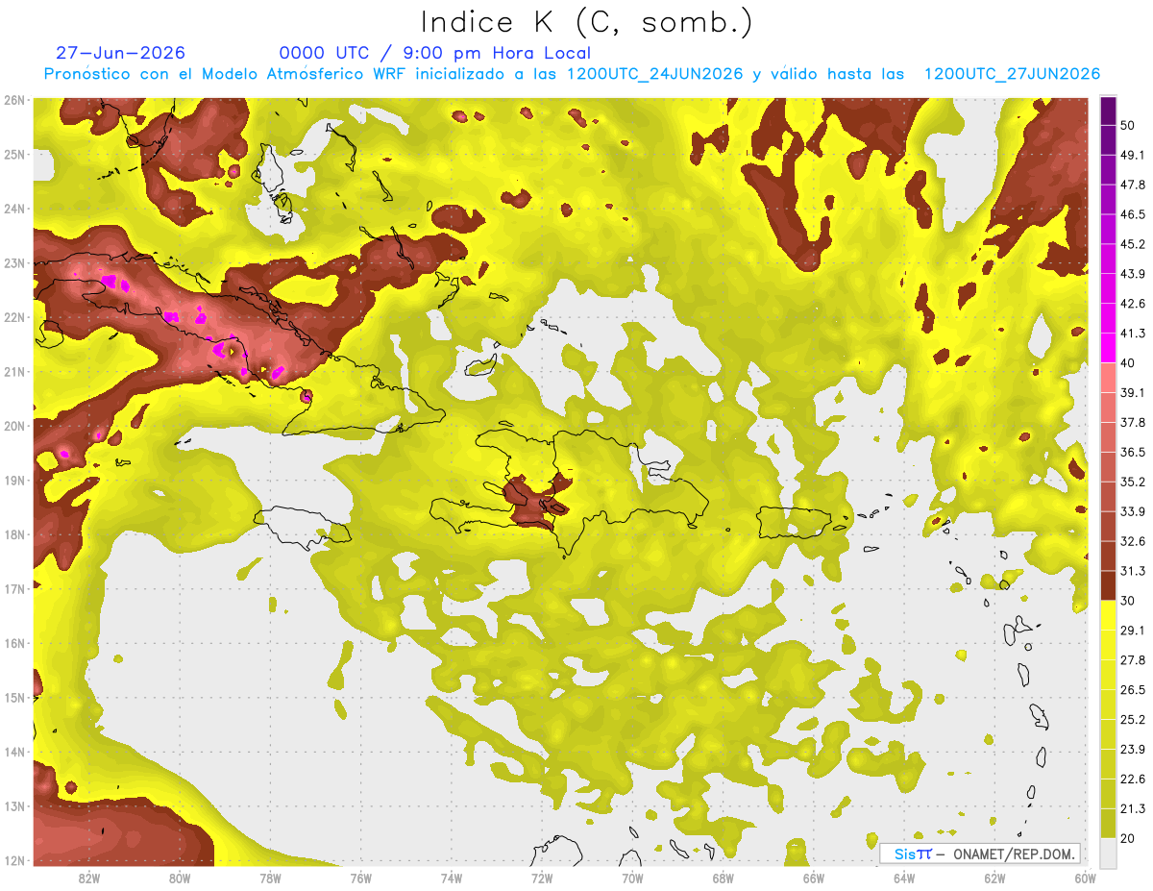Image resolution: width=1153 pixels, height=891 pixels.
Task: Click the 70W longitude label
Action: click(632, 879)
